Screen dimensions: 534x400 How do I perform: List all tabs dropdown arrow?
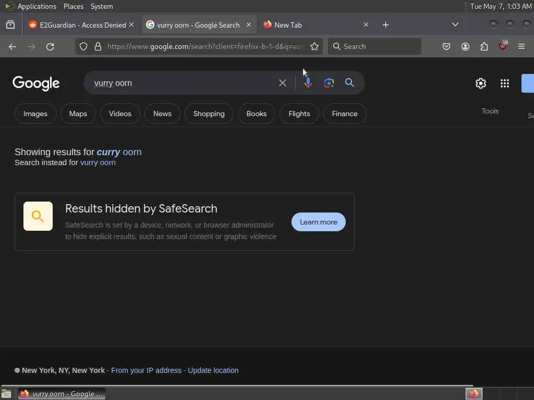click(x=455, y=24)
